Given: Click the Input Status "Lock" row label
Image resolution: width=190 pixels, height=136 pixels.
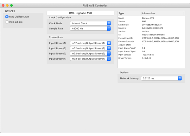Looking at the screenshot, I should coord(127,48).
